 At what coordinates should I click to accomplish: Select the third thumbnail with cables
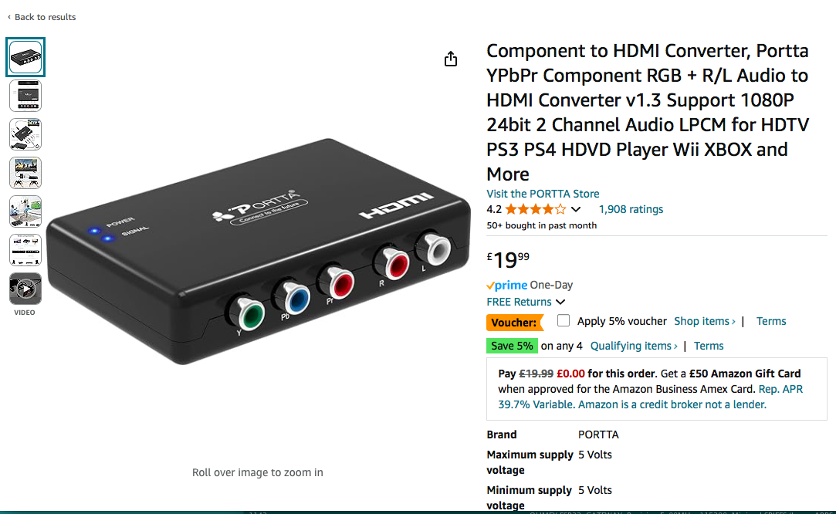pos(25,134)
